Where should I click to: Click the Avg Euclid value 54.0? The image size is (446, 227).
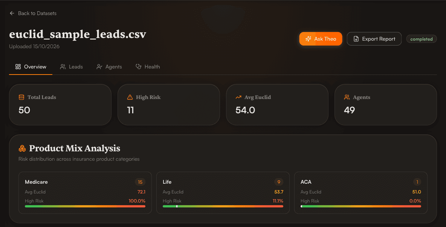pyautogui.click(x=245, y=110)
